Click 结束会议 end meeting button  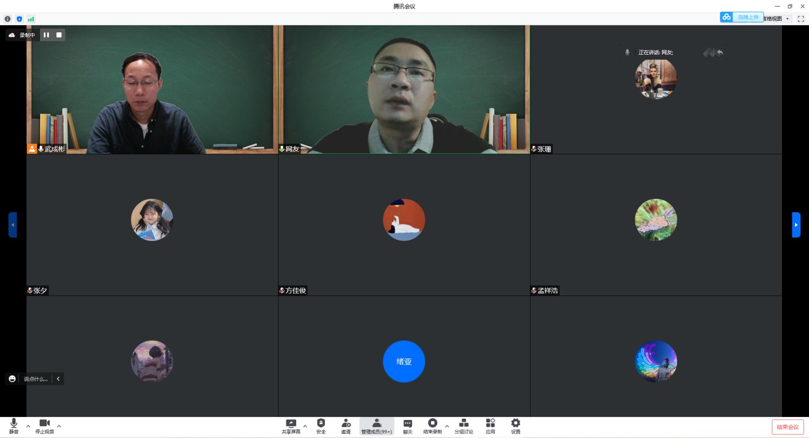pyautogui.click(x=787, y=427)
